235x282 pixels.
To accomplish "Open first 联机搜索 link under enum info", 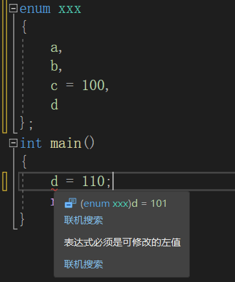I will click(x=84, y=220).
